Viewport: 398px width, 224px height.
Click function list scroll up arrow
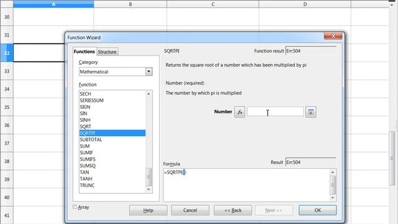point(149,94)
